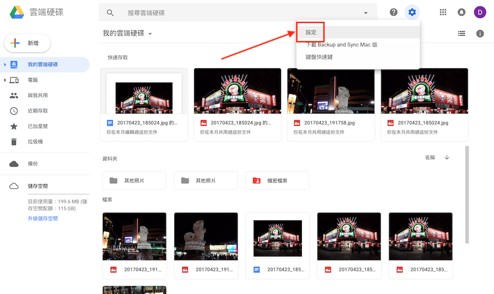The height and width of the screenshot is (294, 494).
Task: Open the Google apps grid icon
Action: coord(443,12)
